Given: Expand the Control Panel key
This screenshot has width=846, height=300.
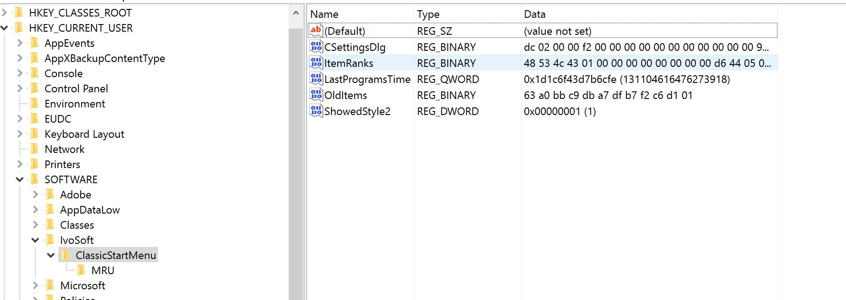Looking at the screenshot, I should (x=20, y=89).
